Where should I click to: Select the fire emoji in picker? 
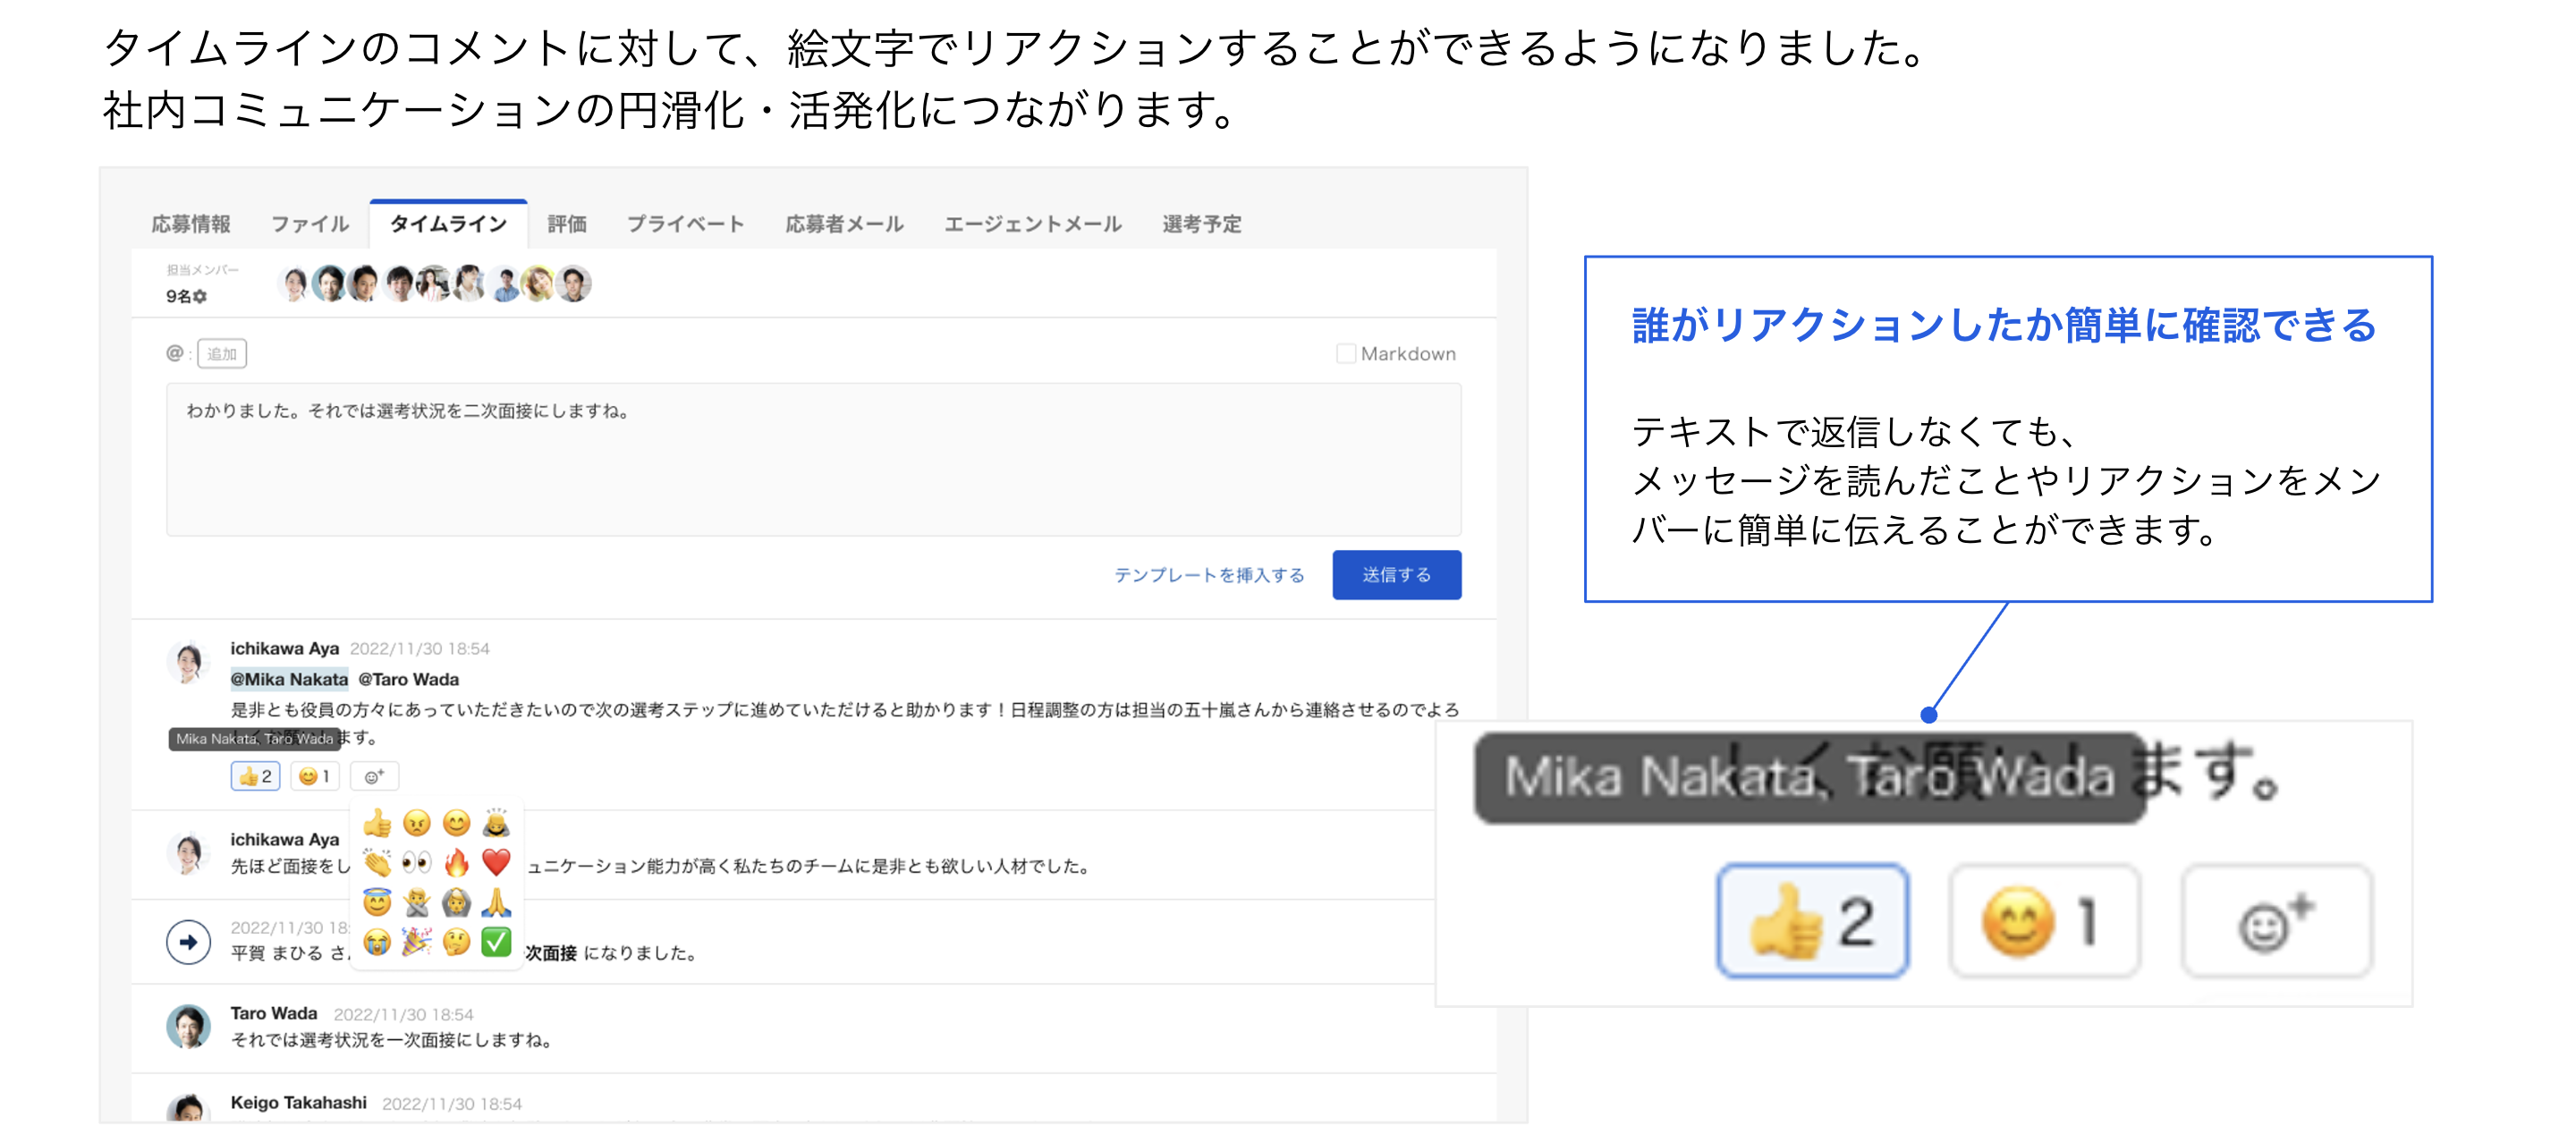coord(456,862)
